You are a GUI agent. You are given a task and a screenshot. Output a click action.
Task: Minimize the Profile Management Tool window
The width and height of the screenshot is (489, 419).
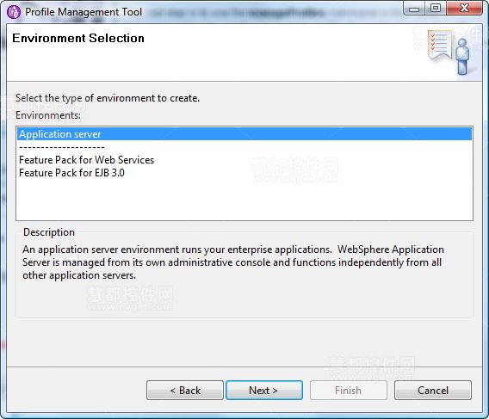tap(414, 9)
